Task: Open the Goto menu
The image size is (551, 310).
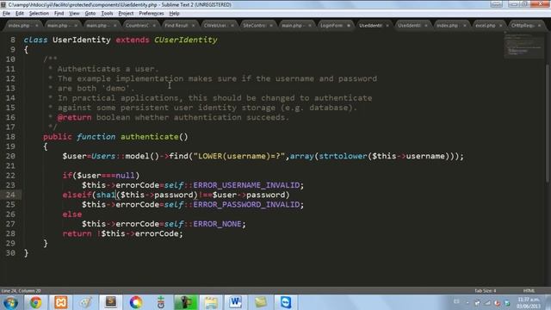Action: click(90, 14)
